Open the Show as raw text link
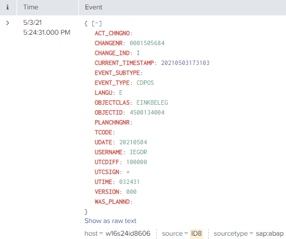Screen dimensions: 286x239 click(x=110, y=221)
